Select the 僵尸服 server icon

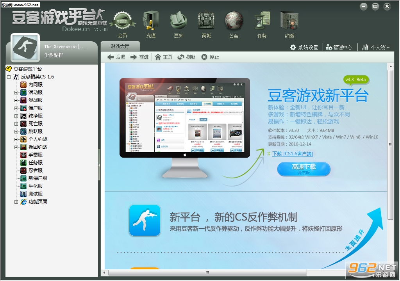pos(23,108)
